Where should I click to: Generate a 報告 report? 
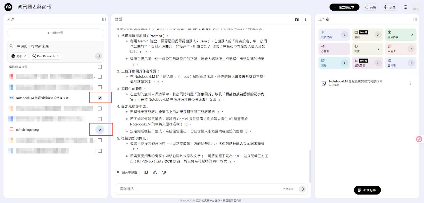367,49
